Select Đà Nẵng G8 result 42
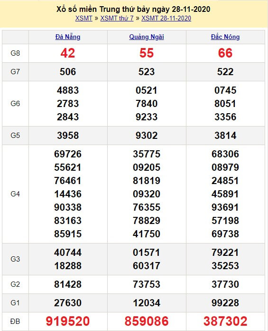The height and width of the screenshot is (331, 268). (x=68, y=53)
